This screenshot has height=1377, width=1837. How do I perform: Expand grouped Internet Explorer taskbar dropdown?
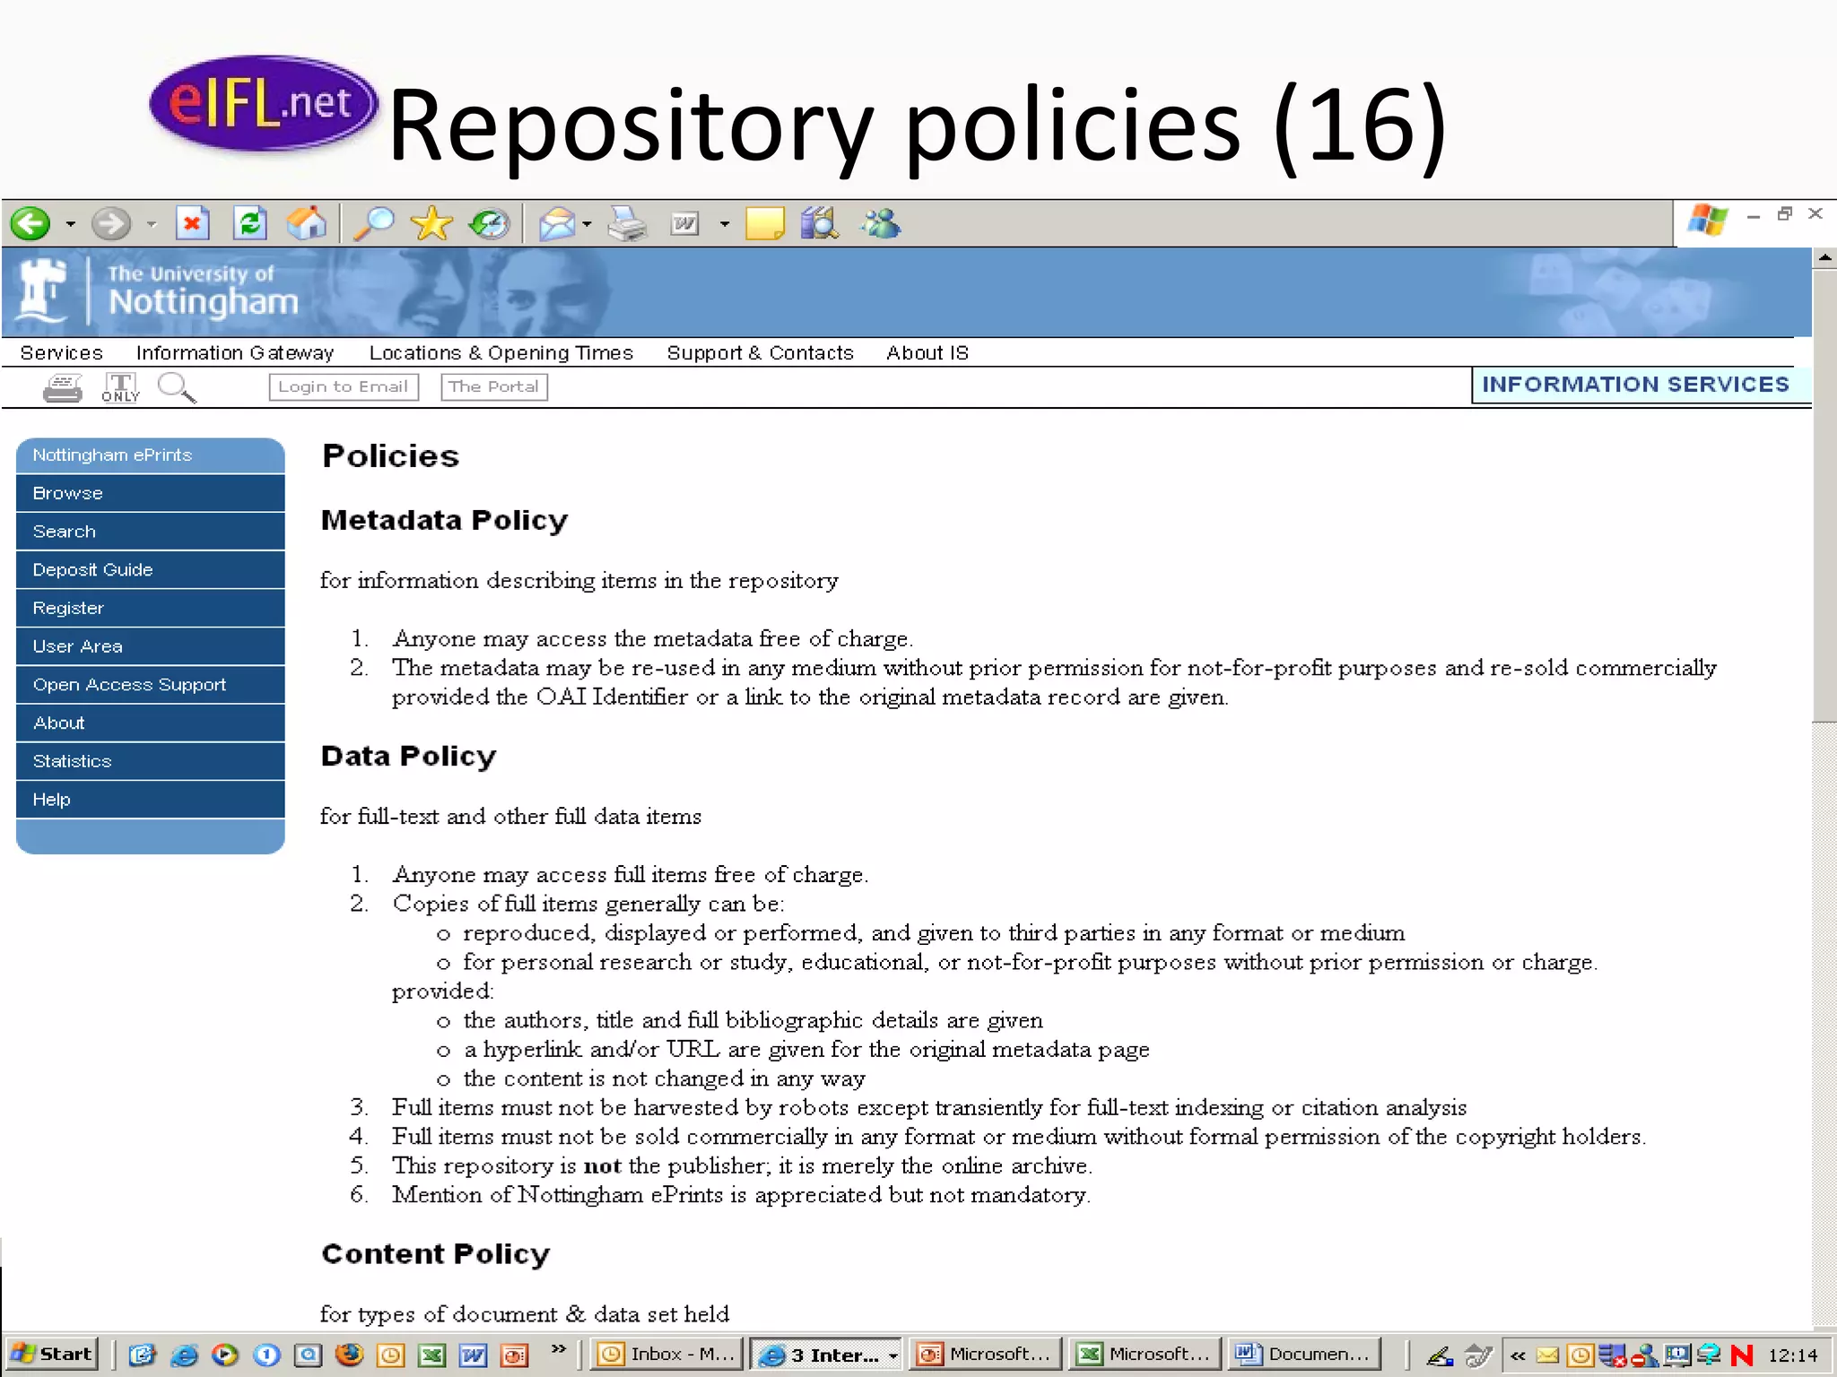click(x=892, y=1355)
